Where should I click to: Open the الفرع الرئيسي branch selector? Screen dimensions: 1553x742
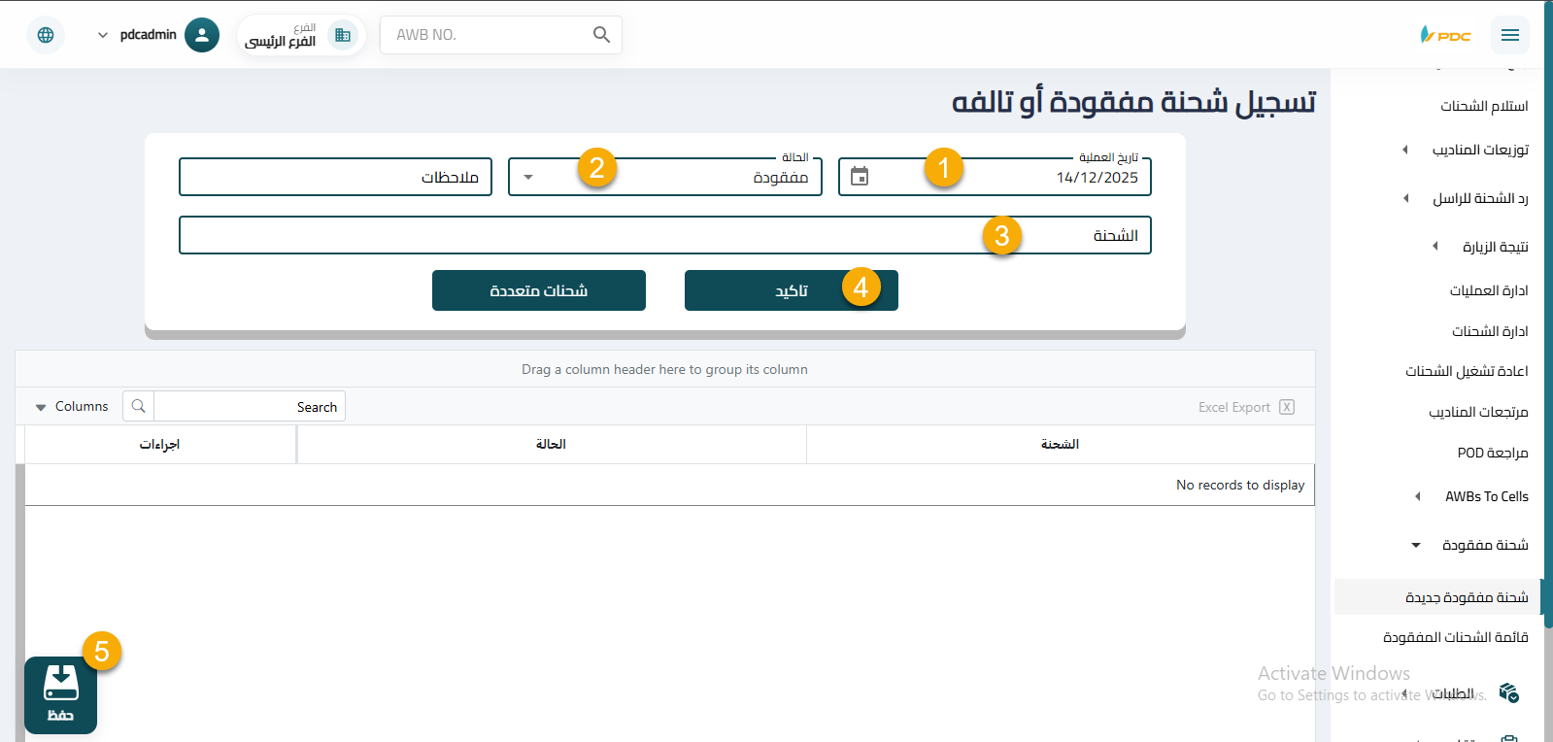point(302,35)
